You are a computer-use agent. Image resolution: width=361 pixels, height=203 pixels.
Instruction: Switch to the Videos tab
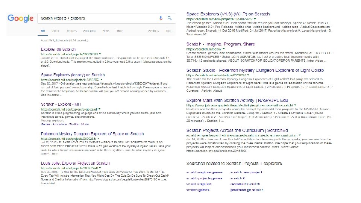click(56, 30)
